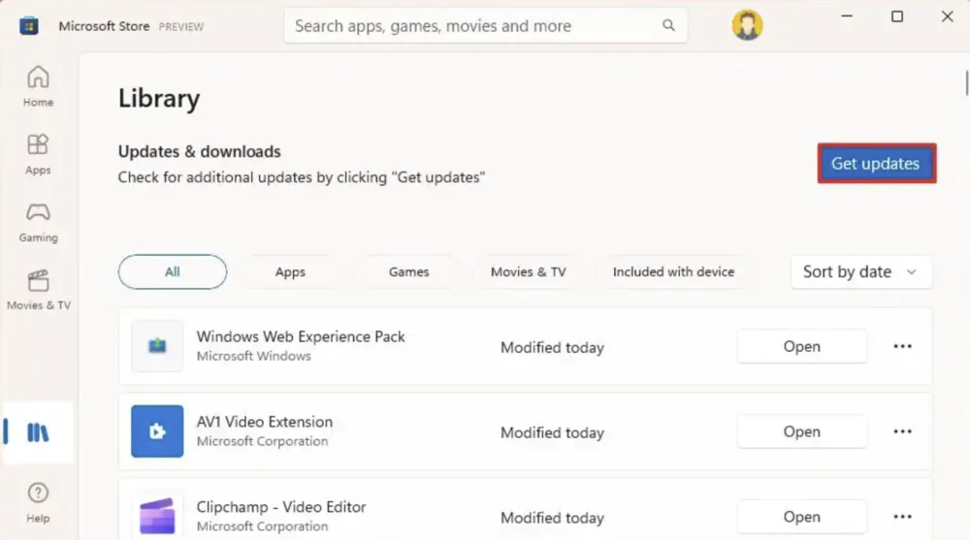
Task: Click the Clipchamp - Video Editor title
Action: click(x=281, y=507)
